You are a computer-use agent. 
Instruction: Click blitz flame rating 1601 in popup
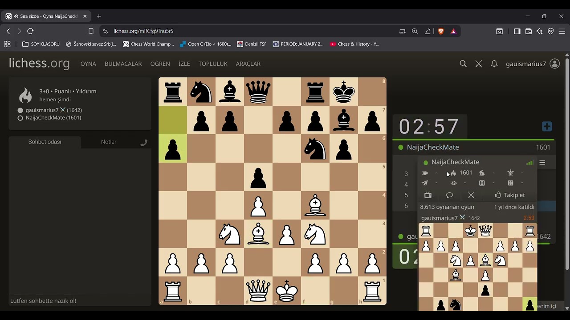point(461,173)
